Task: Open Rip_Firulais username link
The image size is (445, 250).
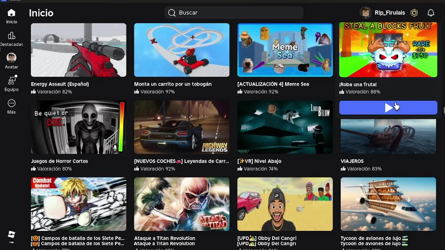Action: coord(390,13)
